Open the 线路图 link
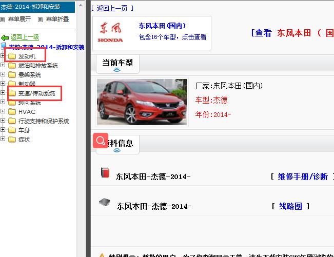 (290, 206)
